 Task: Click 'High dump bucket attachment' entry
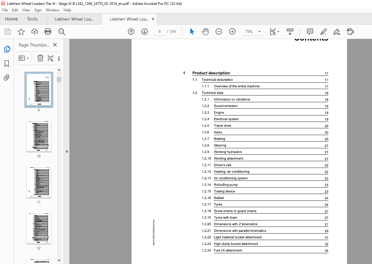[x=236, y=244]
